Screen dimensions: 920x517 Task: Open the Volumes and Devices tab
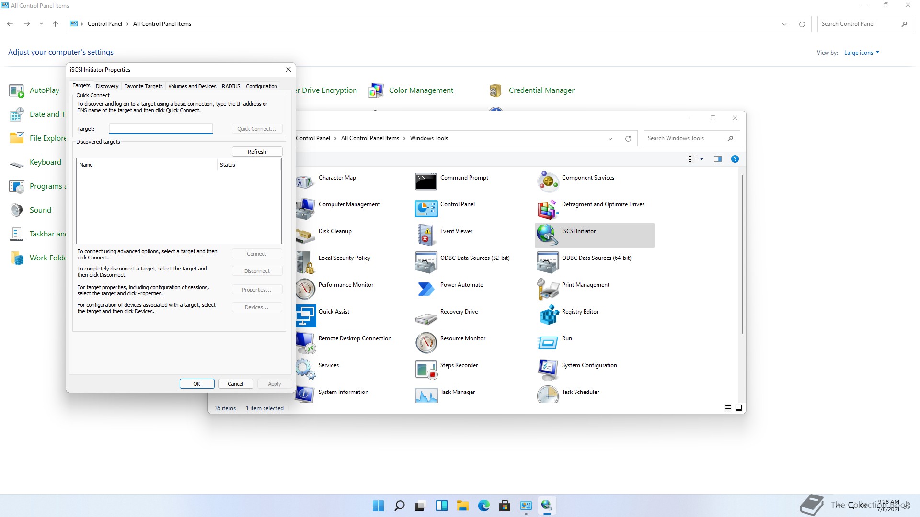pyautogui.click(x=192, y=86)
